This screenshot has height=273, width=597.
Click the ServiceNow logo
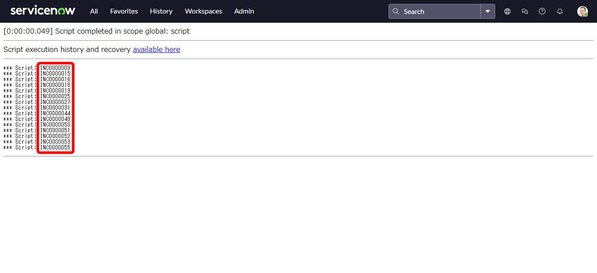43,11
